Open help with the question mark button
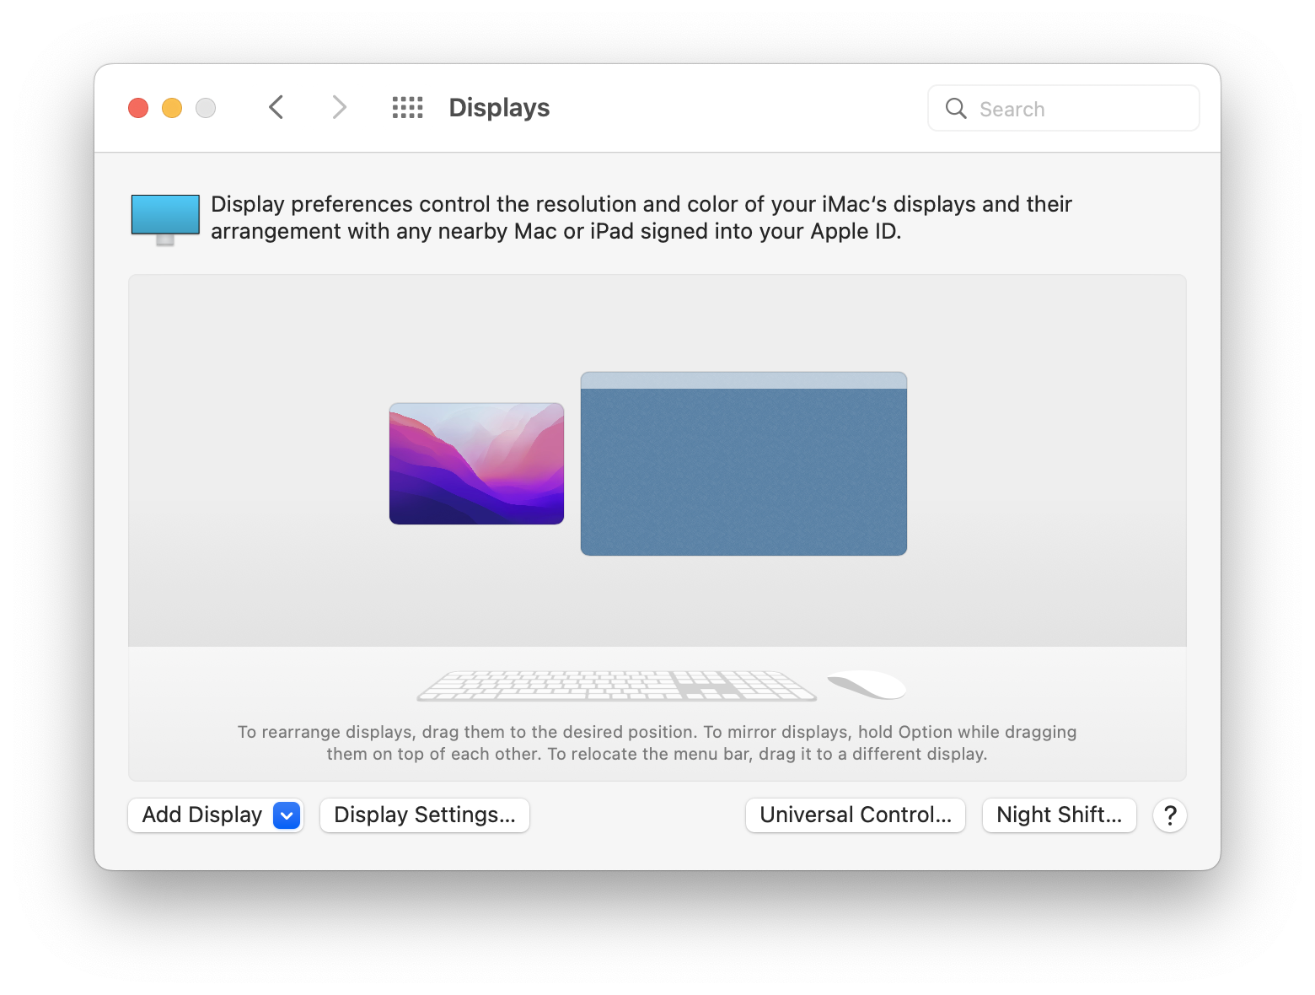1315x995 pixels. 1170,815
